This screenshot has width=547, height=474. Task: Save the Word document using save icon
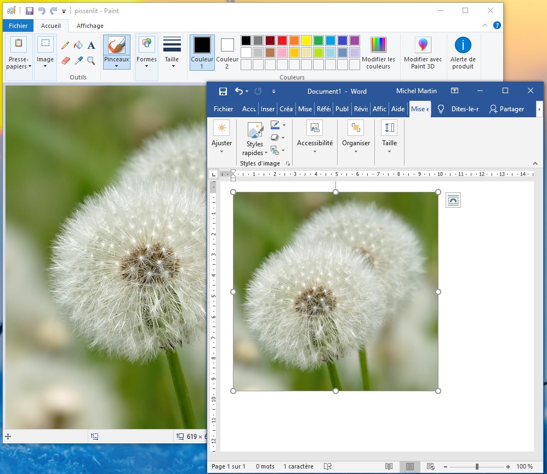223,91
